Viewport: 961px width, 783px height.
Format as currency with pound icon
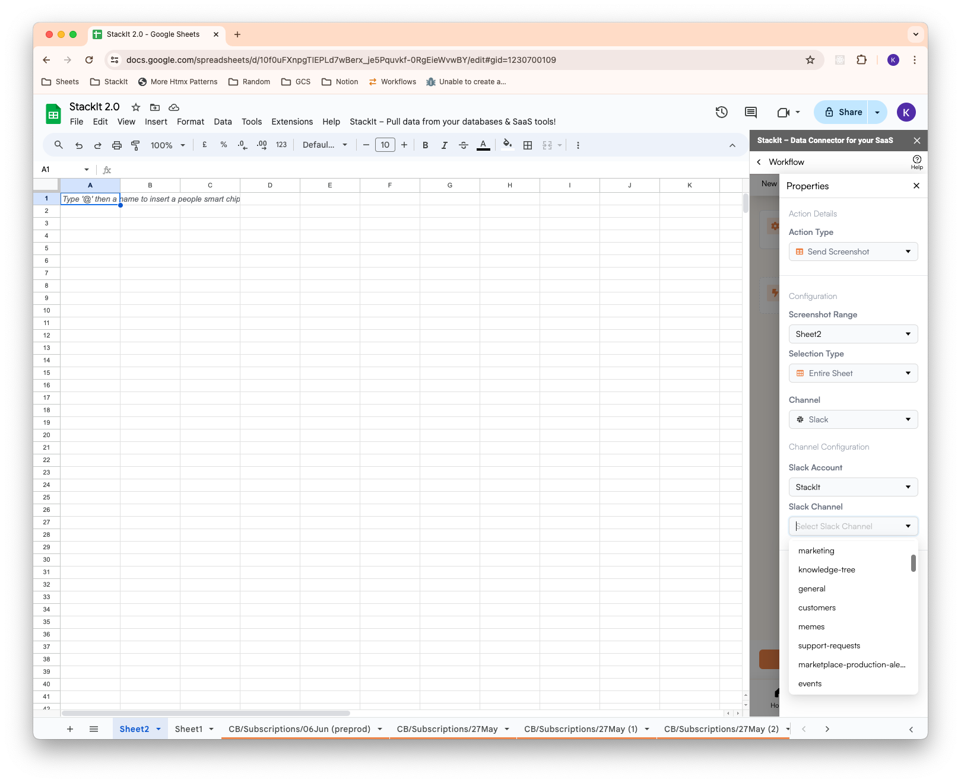[205, 145]
